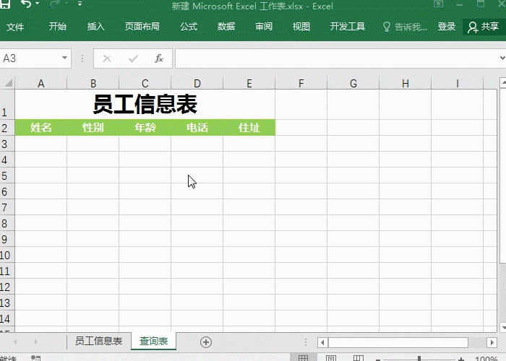Click the zoom in plus button
Screen dimensions: 506x361
(x=461, y=359)
